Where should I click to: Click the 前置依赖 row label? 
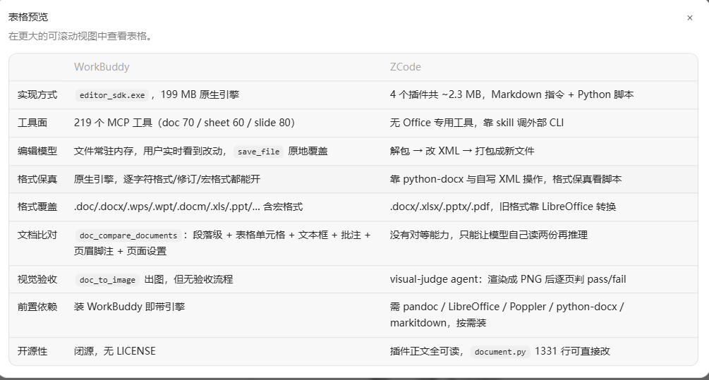coord(37,307)
